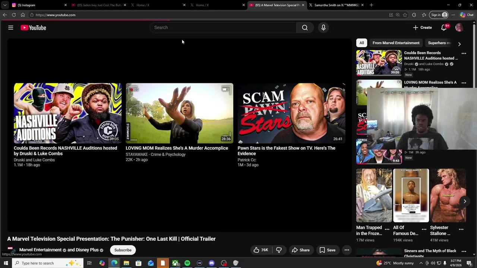
Task: Switch to the Samantha Smith on X tab
Action: [x=337, y=5]
